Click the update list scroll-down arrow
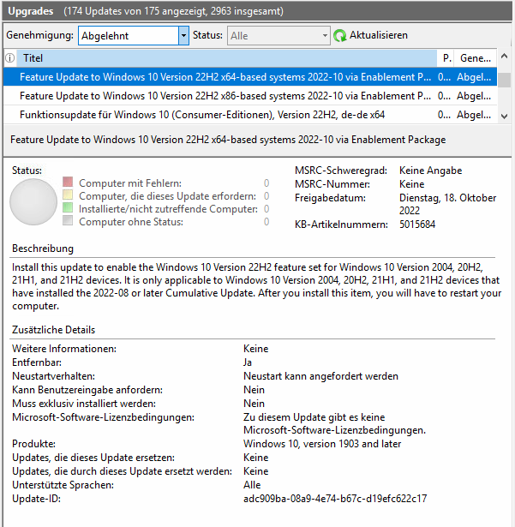 coord(504,117)
